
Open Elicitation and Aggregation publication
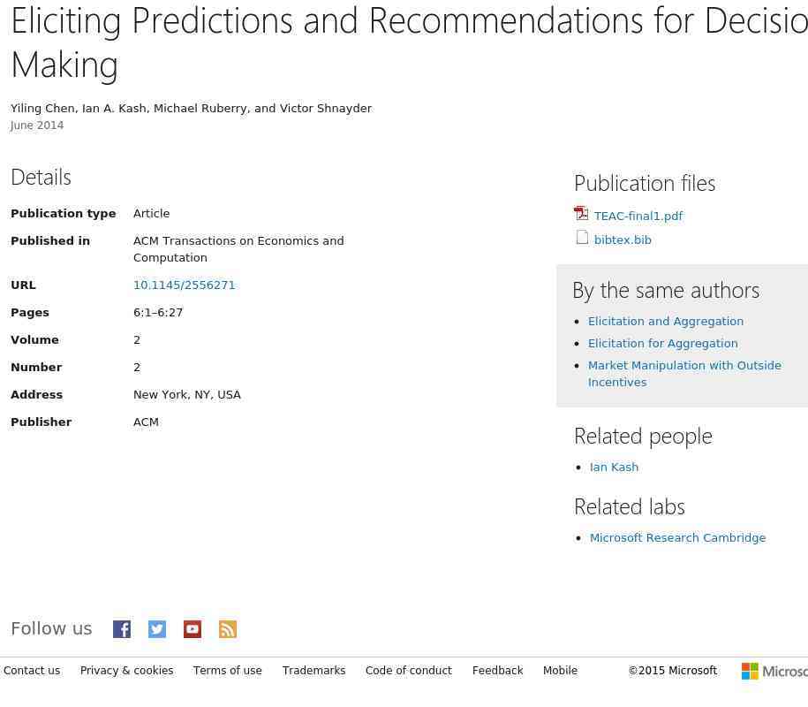[x=666, y=322]
